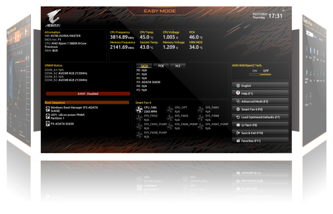Click the SYS_FAN8_PUMP fan icon
The image size is (333, 214).
[139, 135]
